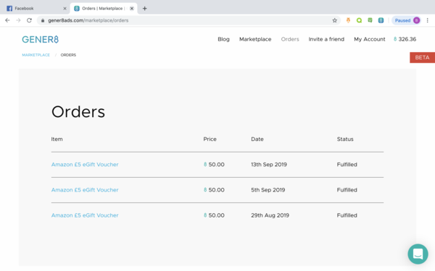Image resolution: width=435 pixels, height=271 pixels.
Task: Click the ORDERS breadcrumb text
Action: coord(68,55)
